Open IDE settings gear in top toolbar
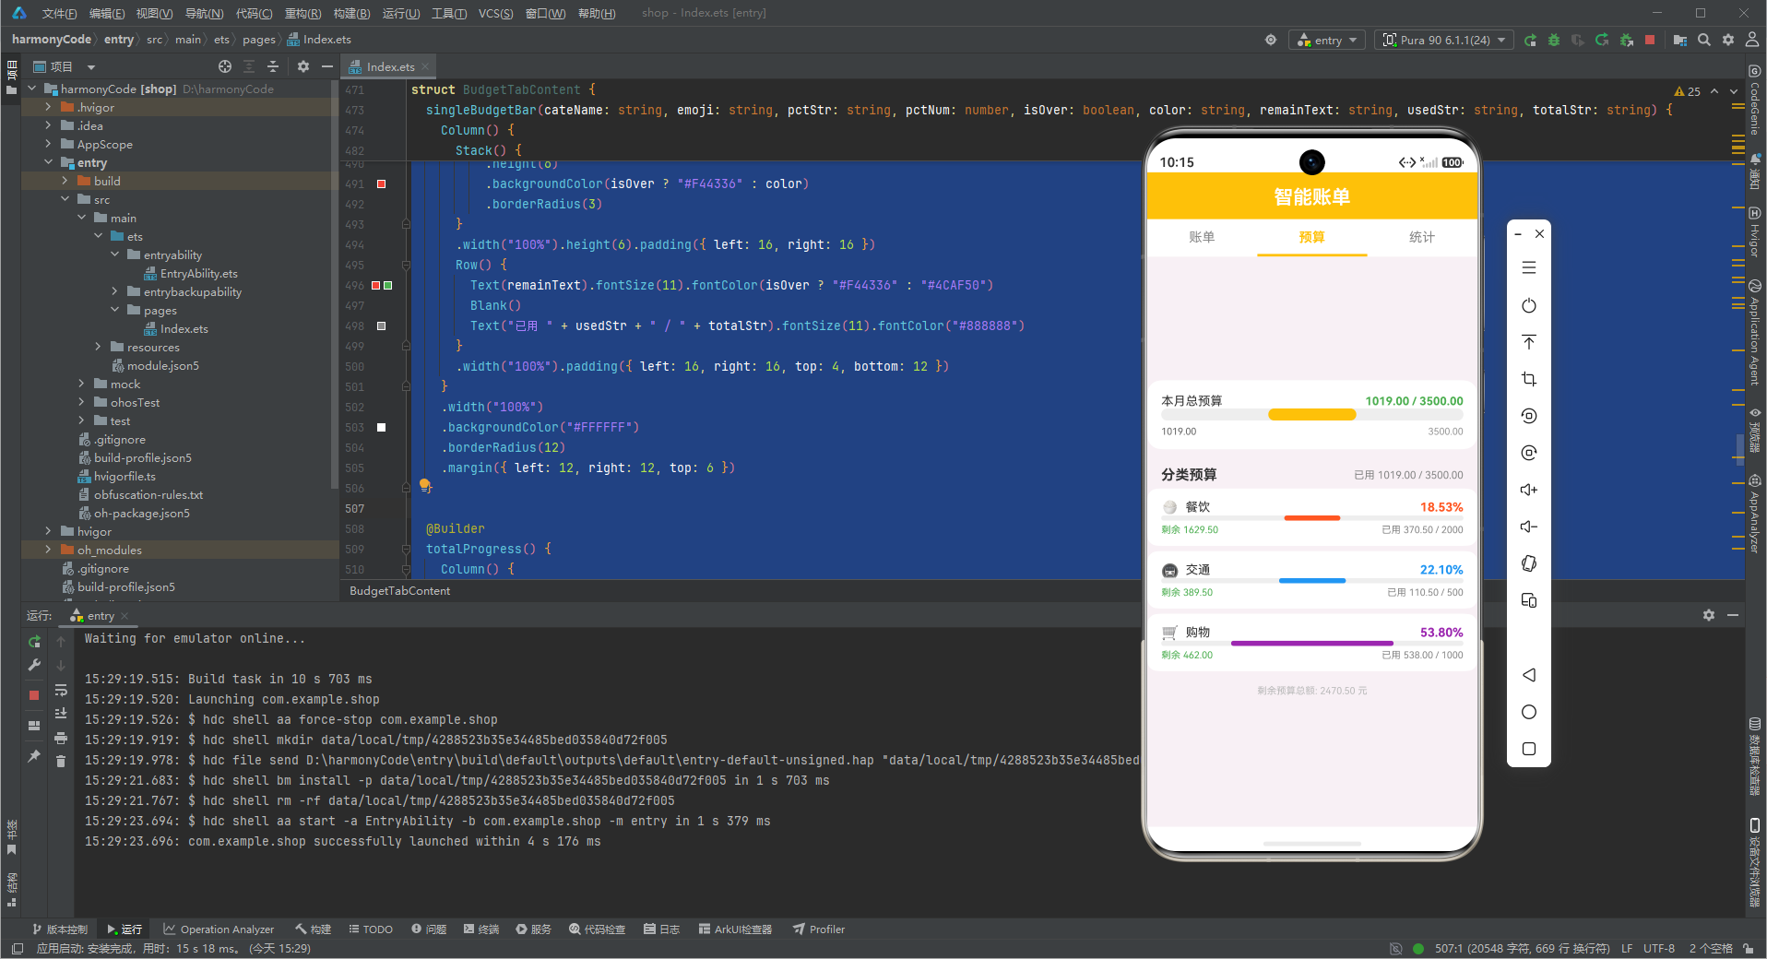The width and height of the screenshot is (1767, 959). click(x=1728, y=40)
